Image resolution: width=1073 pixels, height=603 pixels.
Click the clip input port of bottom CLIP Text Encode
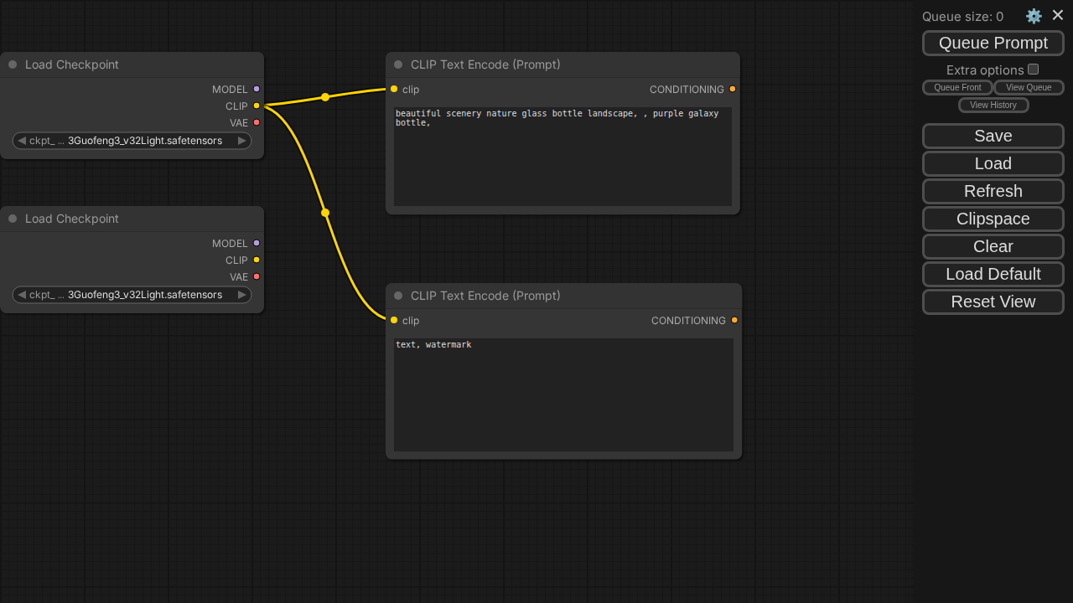pos(394,320)
